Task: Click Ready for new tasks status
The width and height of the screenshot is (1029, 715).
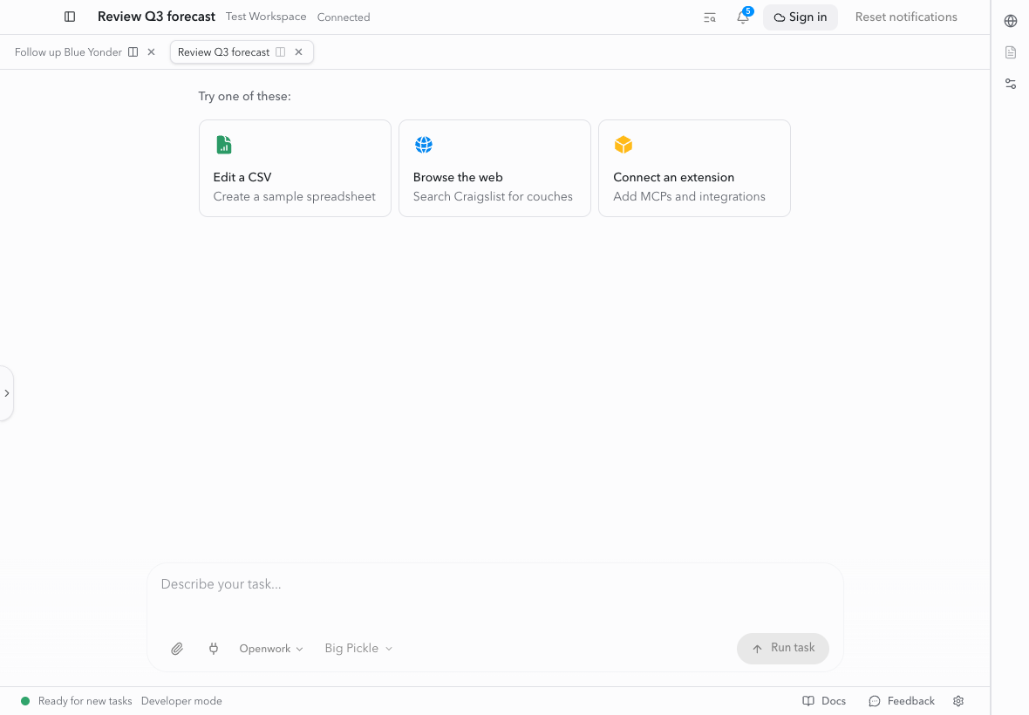Action: [85, 701]
